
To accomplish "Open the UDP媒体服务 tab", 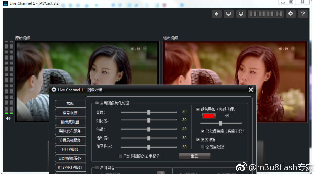I will 70,159.
